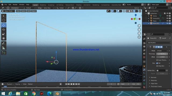Open the Particles properties tab
Image resolution: width=172 pixels, height=96 pixels.
click(x=144, y=73)
